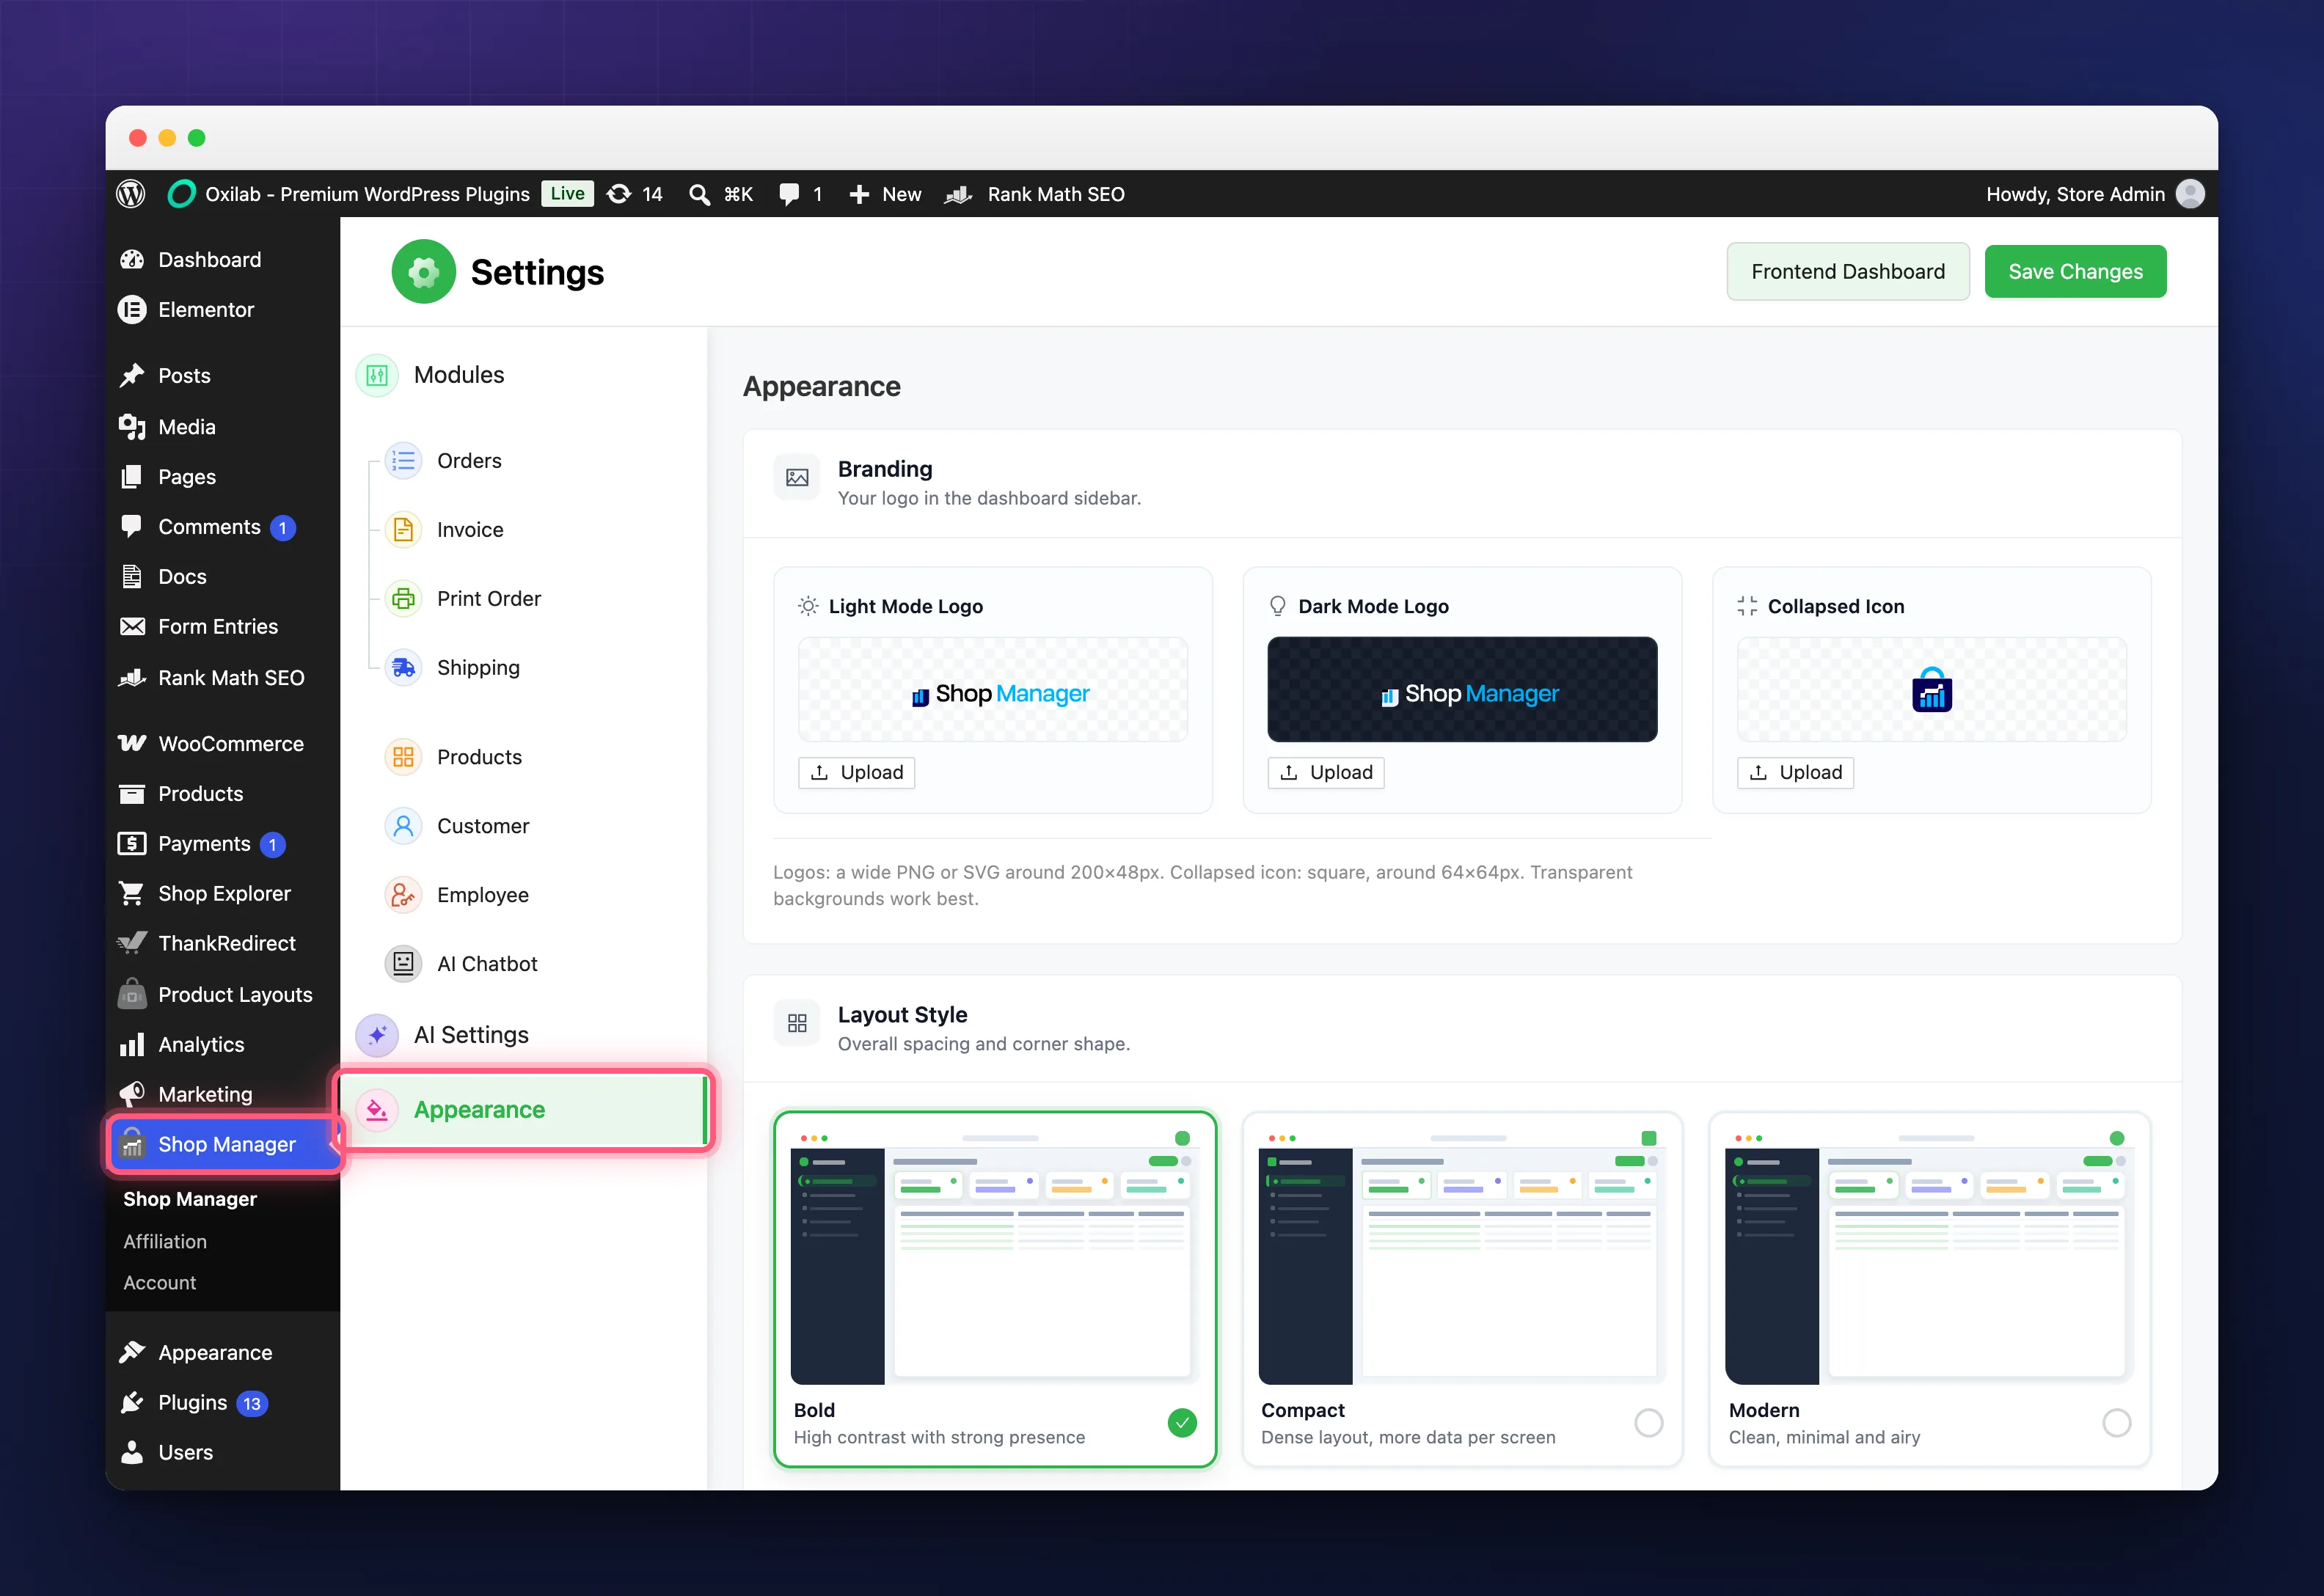The image size is (2324, 1596).
Task: Click the Light Mode Logo preview
Action: tap(993, 690)
